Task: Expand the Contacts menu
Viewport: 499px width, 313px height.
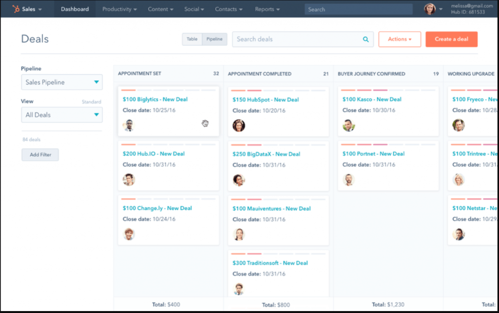Action: tap(229, 9)
